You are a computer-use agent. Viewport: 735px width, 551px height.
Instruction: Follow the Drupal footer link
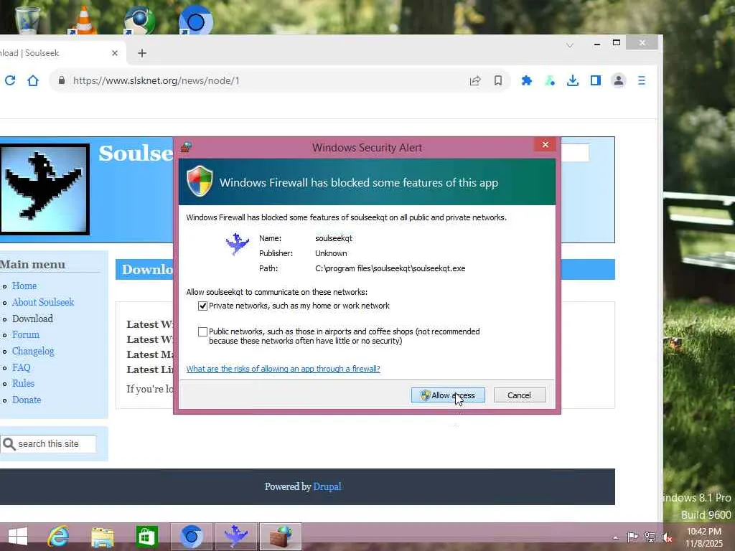(327, 486)
